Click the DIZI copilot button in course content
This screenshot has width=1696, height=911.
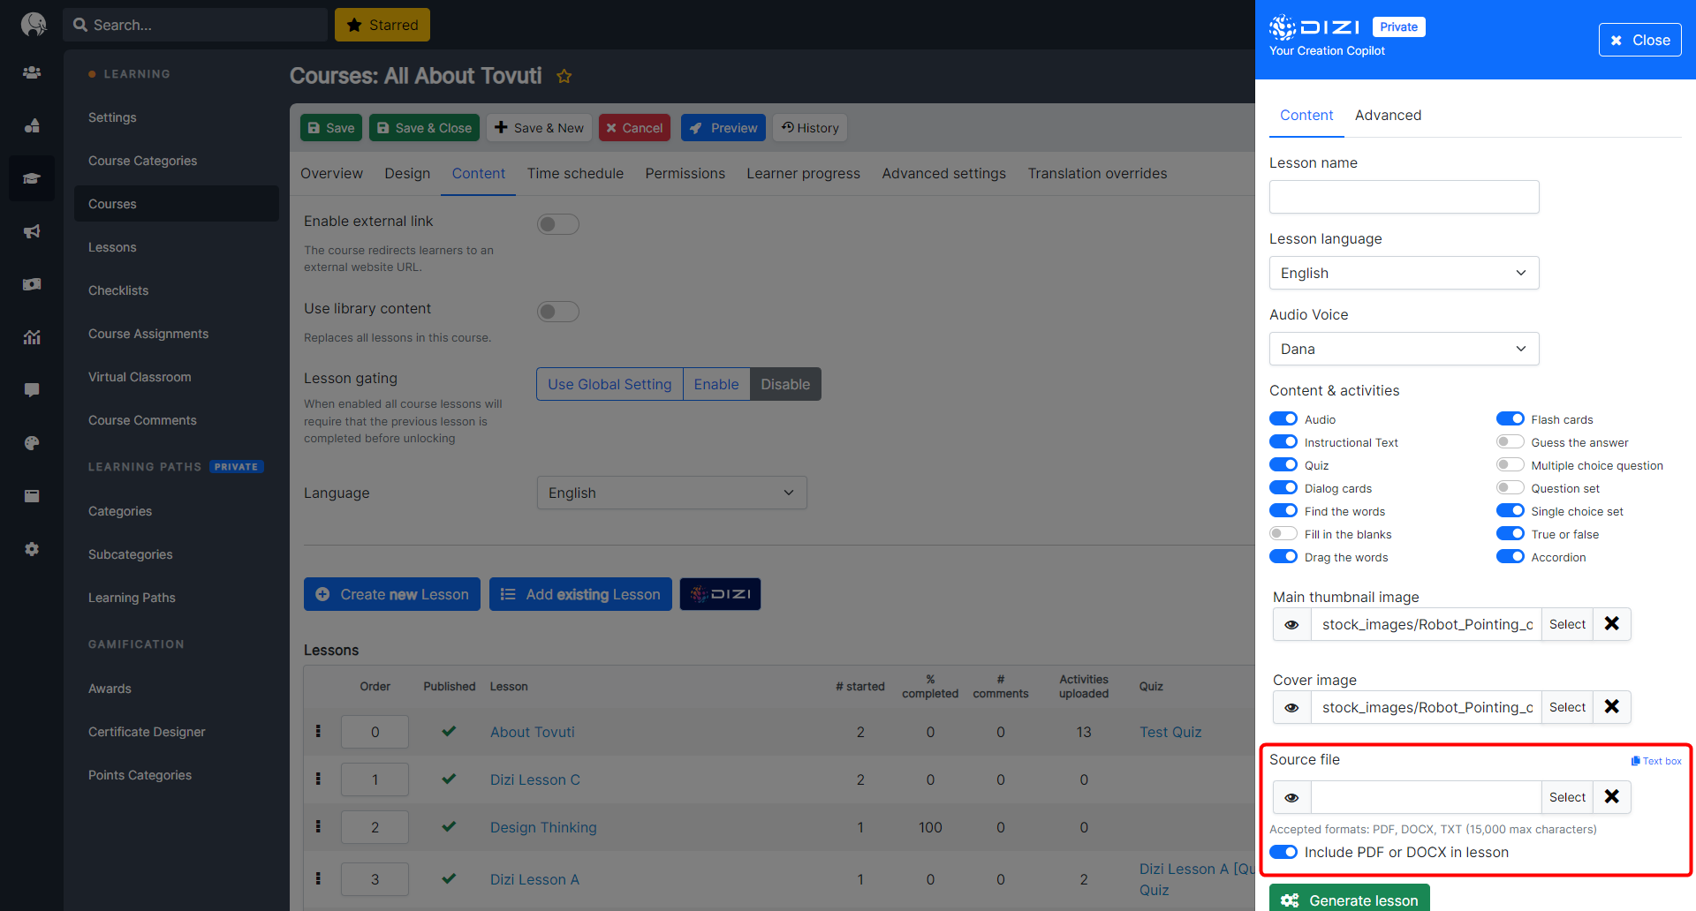pos(720,594)
